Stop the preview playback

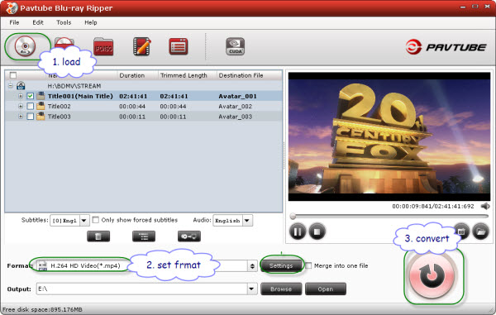tap(317, 231)
